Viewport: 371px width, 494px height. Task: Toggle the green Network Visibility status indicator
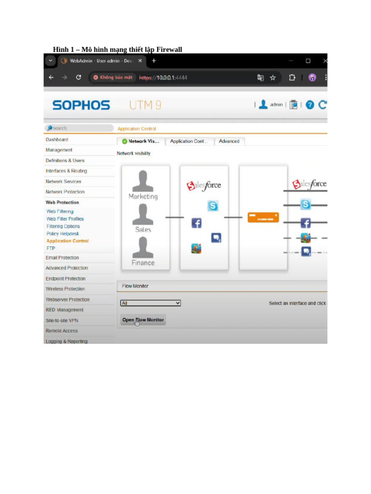tap(124, 141)
